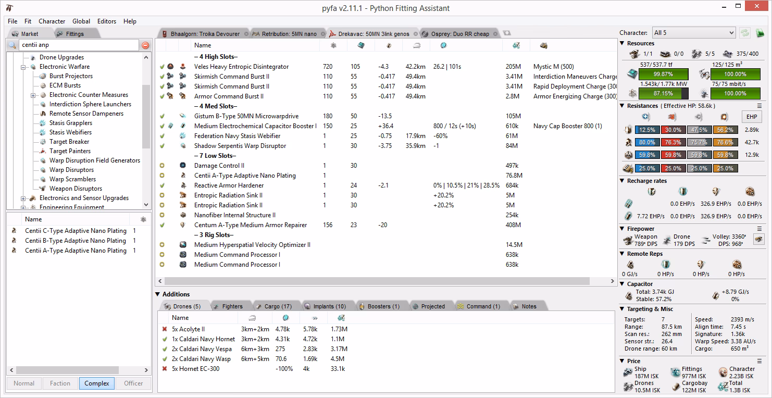
Task: Toggle the online state of Damage Control II
Action: tap(161, 166)
